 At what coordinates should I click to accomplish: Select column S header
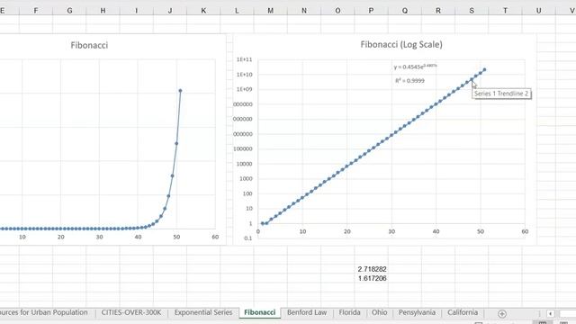pyautogui.click(x=472, y=11)
